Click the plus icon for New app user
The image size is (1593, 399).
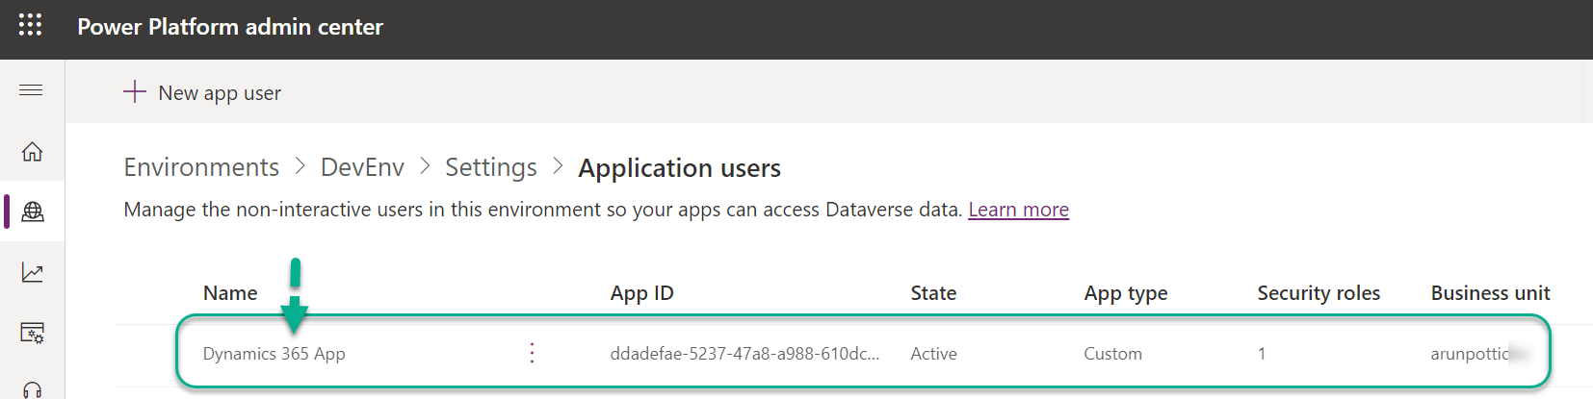(135, 92)
